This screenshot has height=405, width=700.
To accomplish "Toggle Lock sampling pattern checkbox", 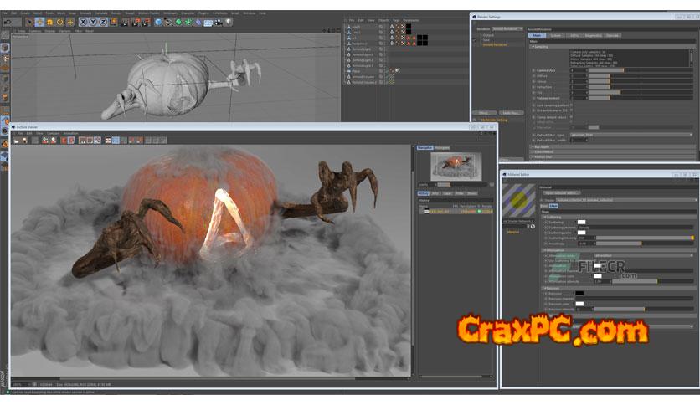I will (x=571, y=105).
